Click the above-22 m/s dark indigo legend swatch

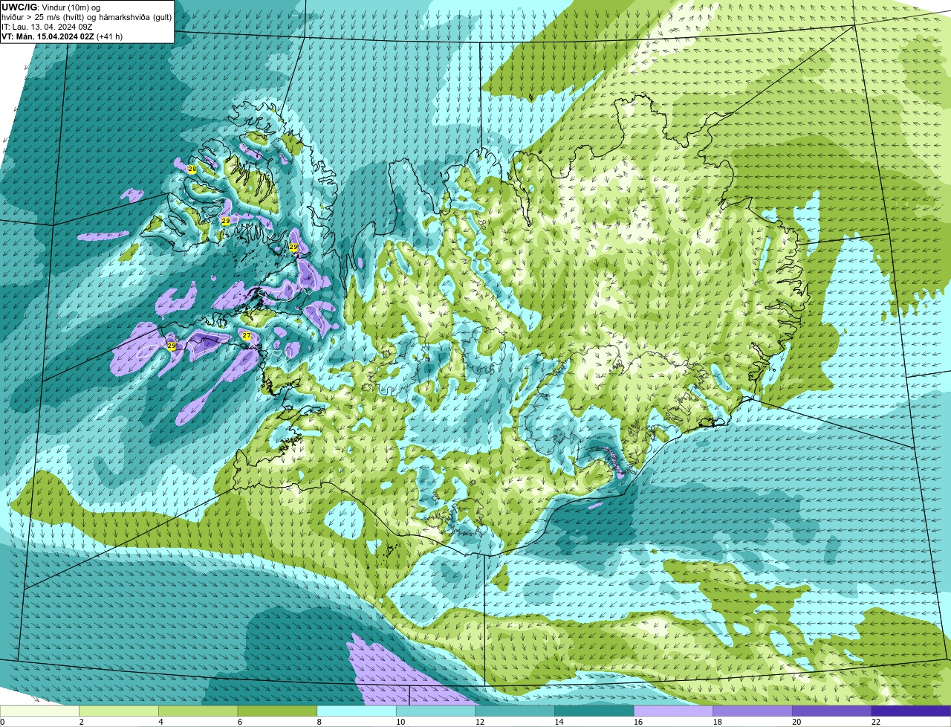click(x=912, y=711)
